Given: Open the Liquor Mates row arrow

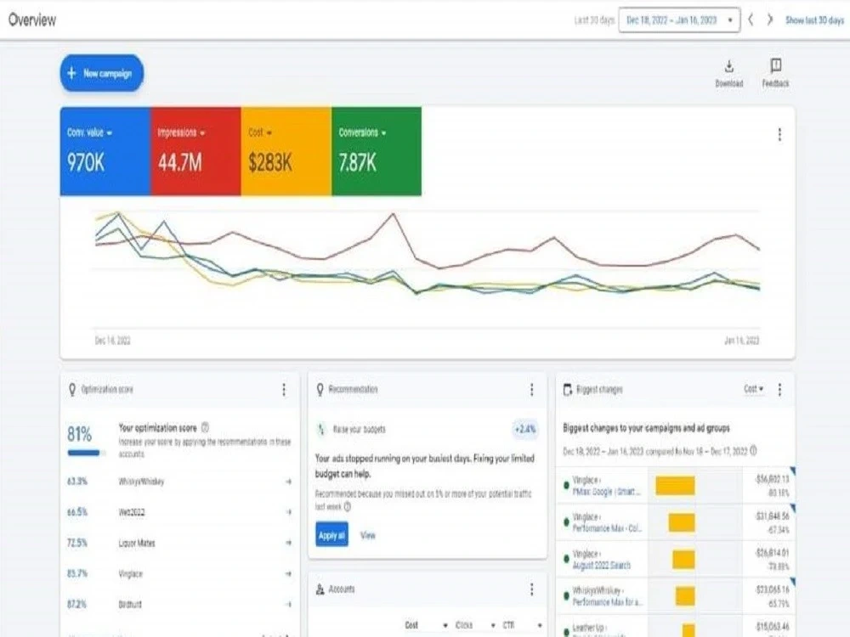Looking at the screenshot, I should (x=288, y=543).
